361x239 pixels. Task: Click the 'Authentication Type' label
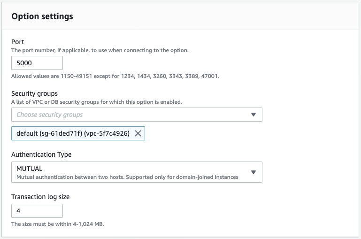[x=41, y=154]
